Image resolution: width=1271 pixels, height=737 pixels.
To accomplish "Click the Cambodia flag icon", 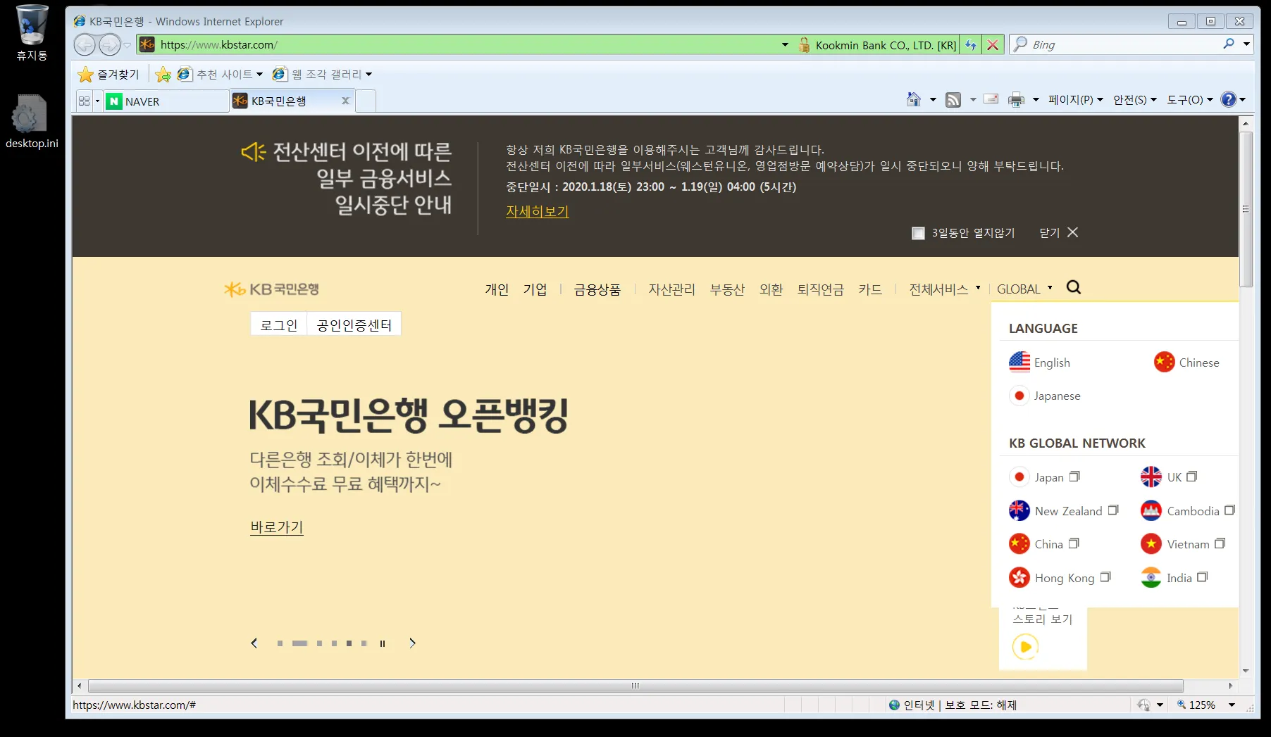I will point(1151,510).
